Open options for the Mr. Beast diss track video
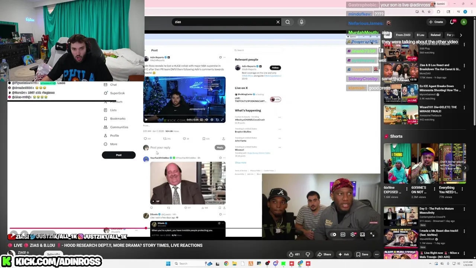Image resolution: width=476 pixels, height=268 pixels. (x=464, y=231)
